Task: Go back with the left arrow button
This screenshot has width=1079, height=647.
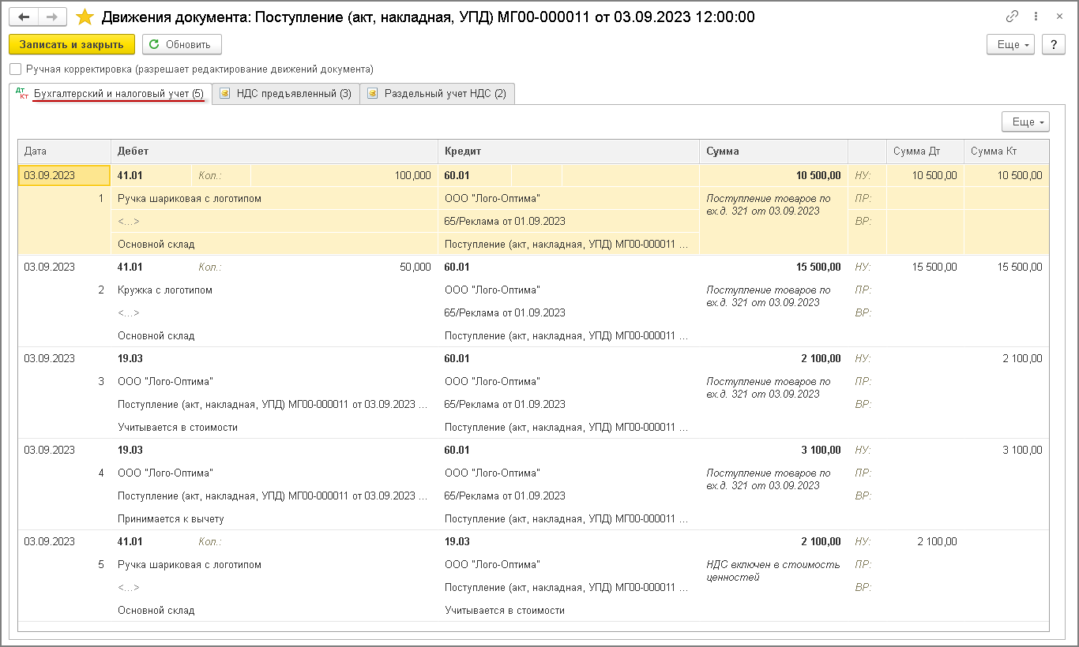Action: pos(25,17)
